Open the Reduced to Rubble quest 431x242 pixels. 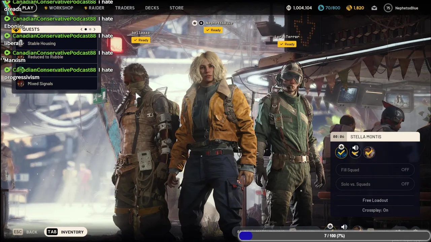(56, 57)
